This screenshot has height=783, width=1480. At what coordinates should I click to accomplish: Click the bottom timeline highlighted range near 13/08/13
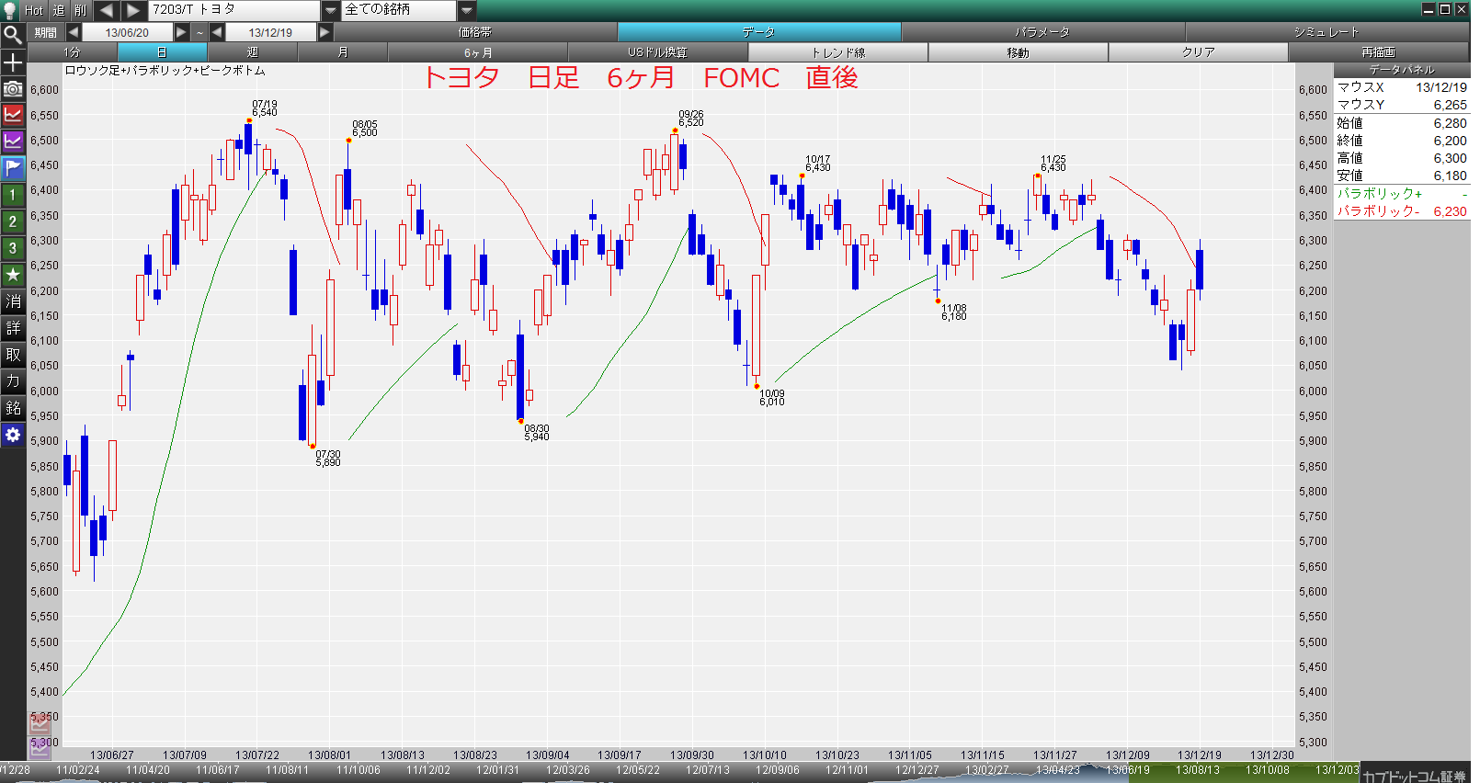tap(1198, 770)
